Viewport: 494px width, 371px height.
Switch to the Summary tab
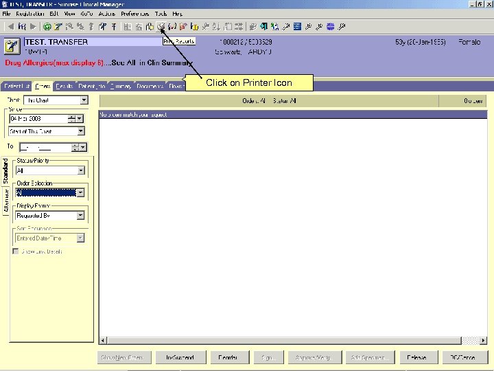pos(121,86)
